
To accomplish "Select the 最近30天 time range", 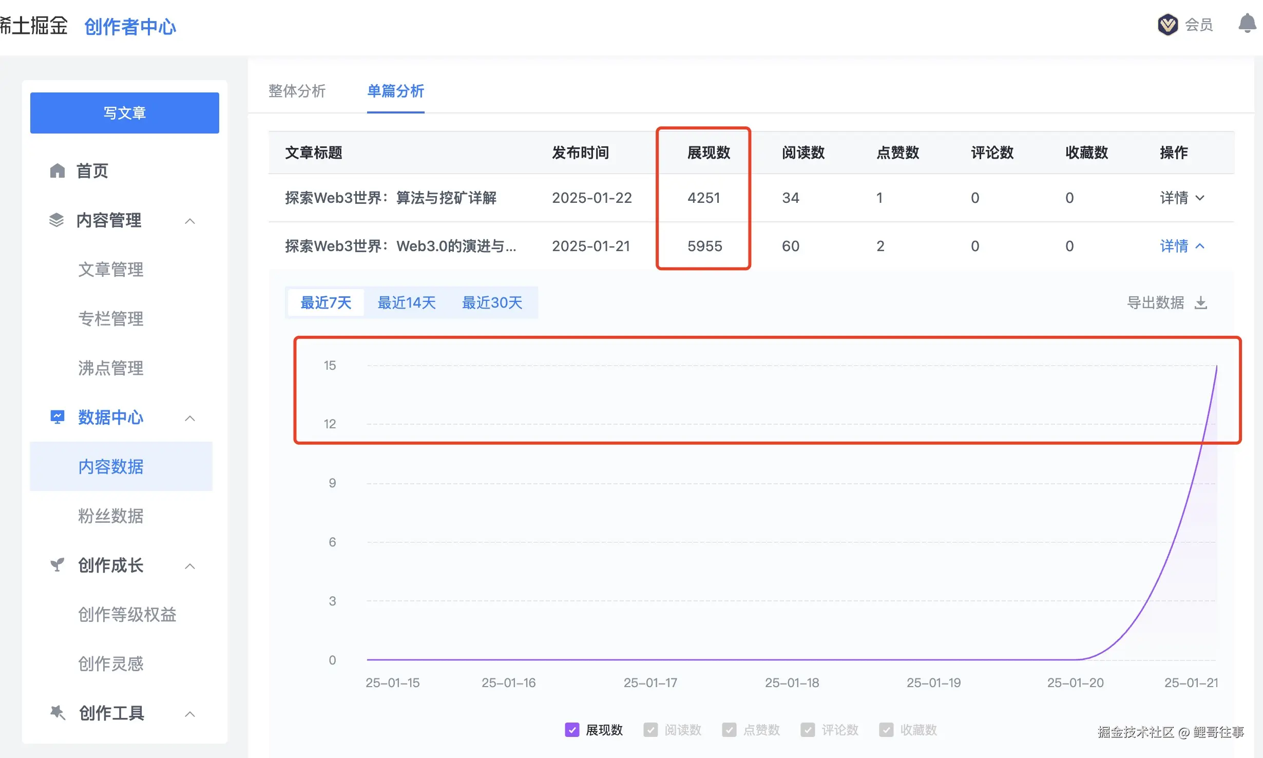I will (x=492, y=302).
